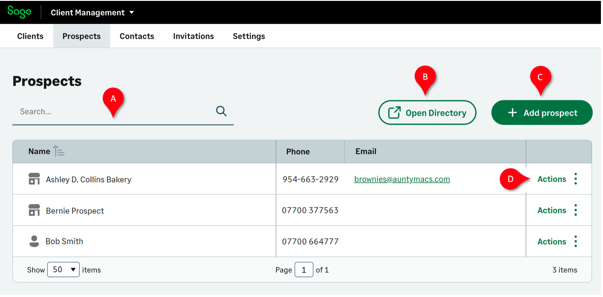Open the three-dot menu for Ashley D. Collins Bakery
The image size is (603, 297).
575,179
